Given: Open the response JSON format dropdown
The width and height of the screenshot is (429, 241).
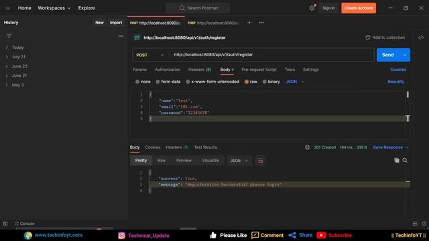Looking at the screenshot, I should click(239, 161).
